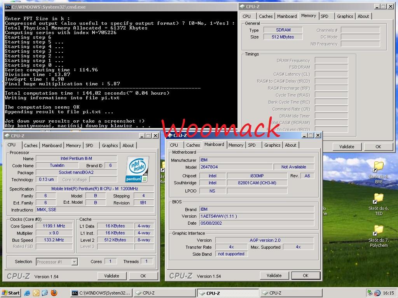Viewport: 398px width, 298px height.
Task: Open desktop shortcut Skrót do 5. BRE
Action: pos(379,173)
